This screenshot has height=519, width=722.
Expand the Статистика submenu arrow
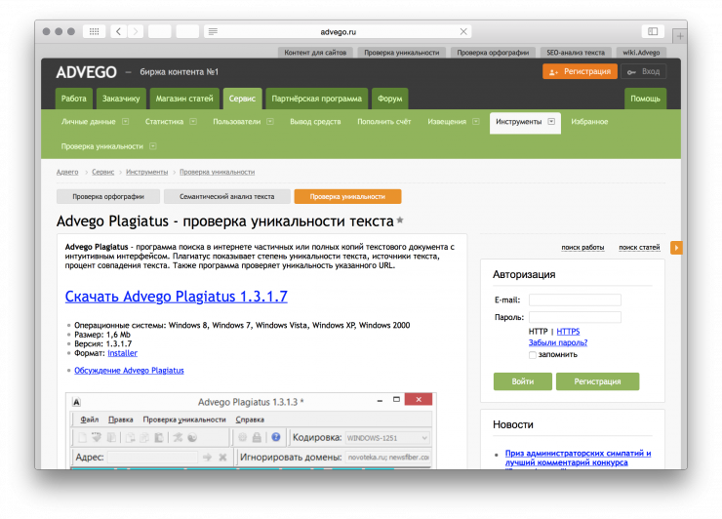tap(193, 122)
